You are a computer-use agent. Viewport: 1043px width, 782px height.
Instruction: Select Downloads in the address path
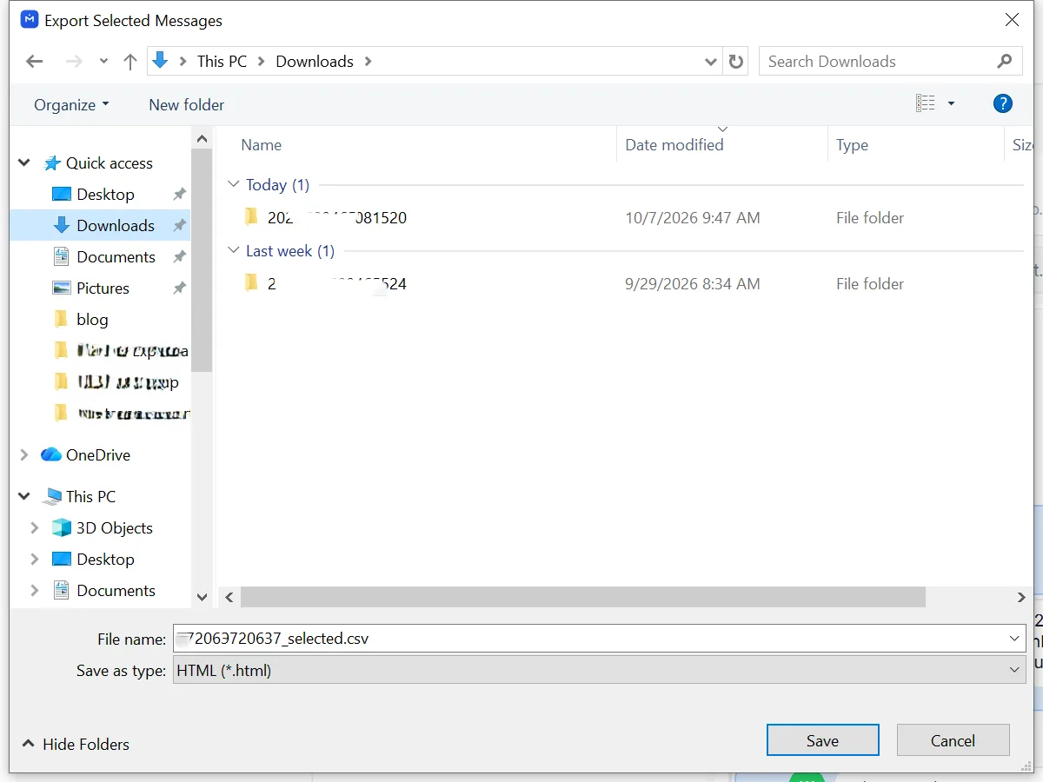(315, 62)
